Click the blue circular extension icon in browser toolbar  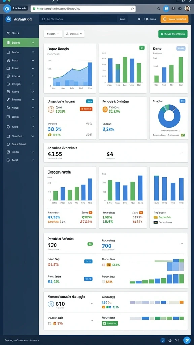pyautogui.click(x=166, y=8)
